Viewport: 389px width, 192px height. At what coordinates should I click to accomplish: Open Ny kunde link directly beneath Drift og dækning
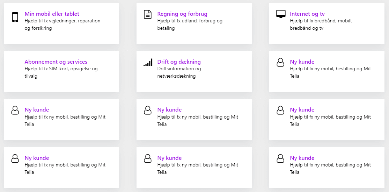(169, 110)
